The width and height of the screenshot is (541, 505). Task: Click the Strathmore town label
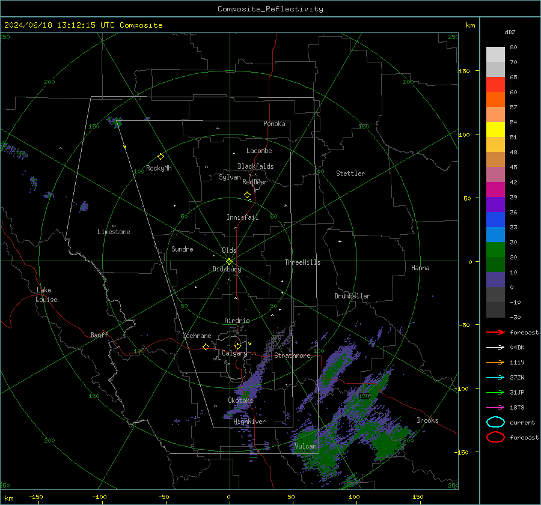click(292, 355)
